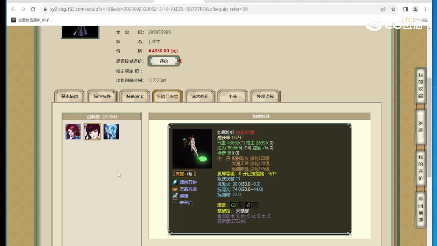
Task: Open 我的收藏 from the right sidebar
Action: tap(421, 85)
